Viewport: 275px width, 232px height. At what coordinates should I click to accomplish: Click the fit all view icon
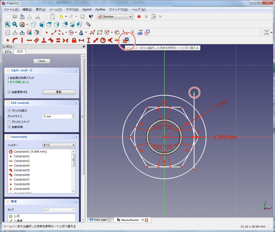coord(8,24)
